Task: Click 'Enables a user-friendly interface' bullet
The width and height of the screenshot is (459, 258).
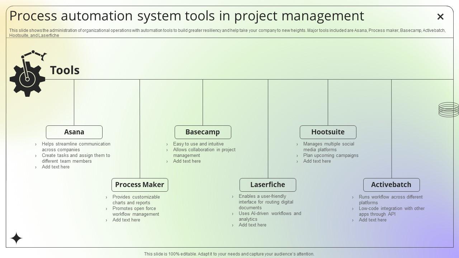Action: coord(266,202)
